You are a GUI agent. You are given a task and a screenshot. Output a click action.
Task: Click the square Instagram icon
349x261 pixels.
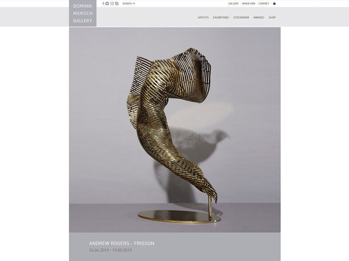(112, 3)
